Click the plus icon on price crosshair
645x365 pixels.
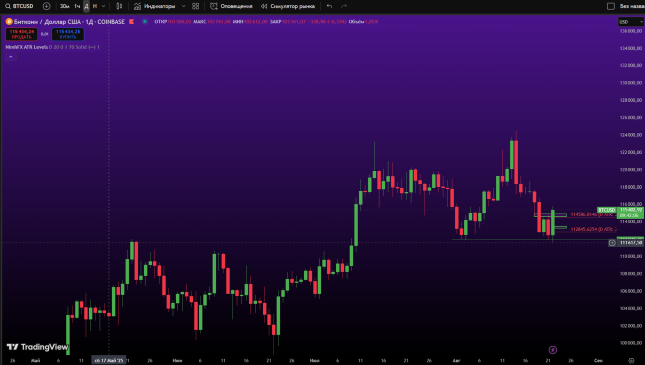pyautogui.click(x=612, y=243)
